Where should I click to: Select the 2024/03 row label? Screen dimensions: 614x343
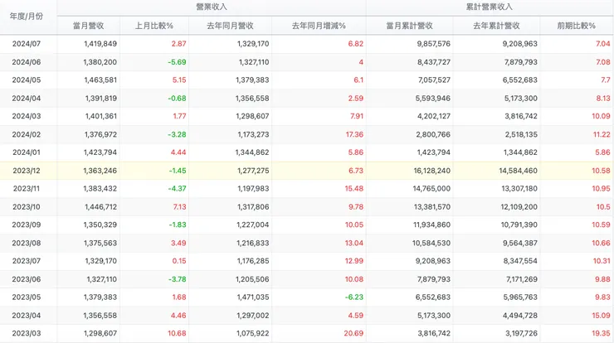[x=27, y=116]
